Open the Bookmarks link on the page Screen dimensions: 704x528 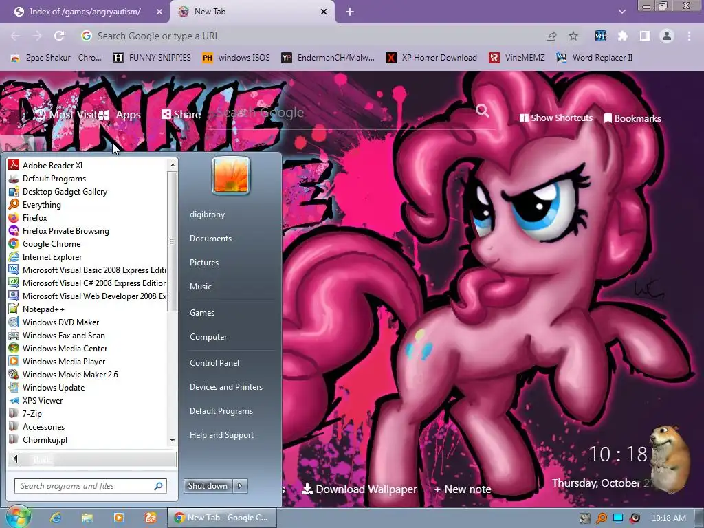click(x=632, y=118)
